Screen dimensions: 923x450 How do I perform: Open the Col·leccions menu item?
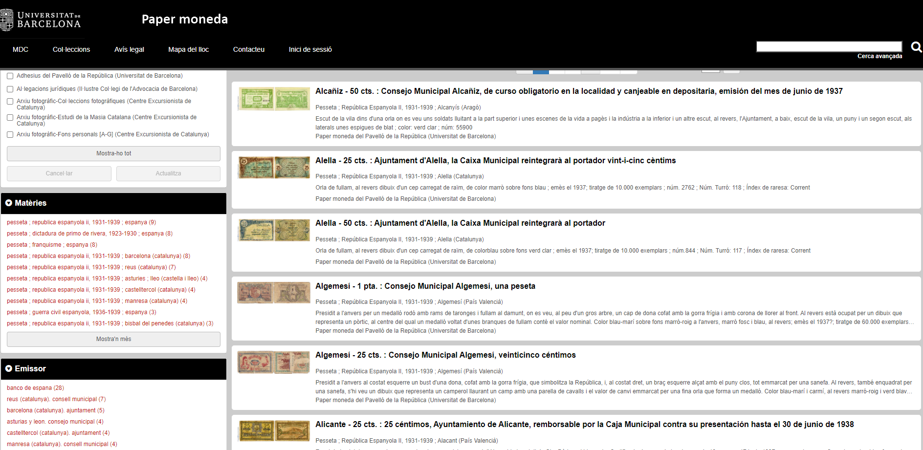pos(71,49)
